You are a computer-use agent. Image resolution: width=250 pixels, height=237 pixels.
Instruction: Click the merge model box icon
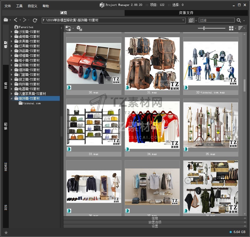[79, 28]
